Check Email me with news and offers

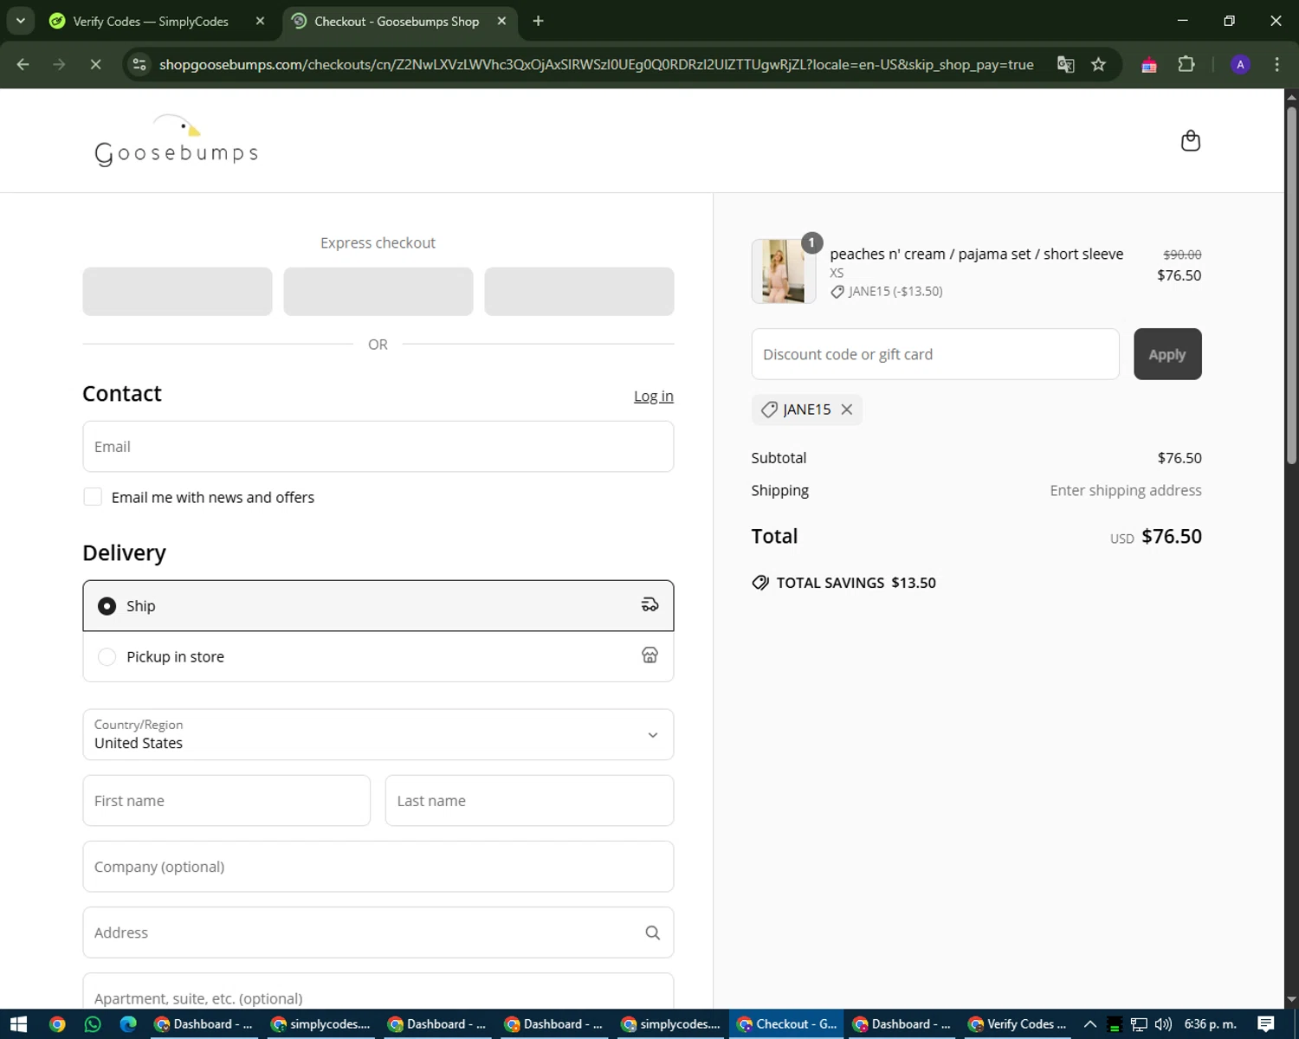tap(93, 497)
